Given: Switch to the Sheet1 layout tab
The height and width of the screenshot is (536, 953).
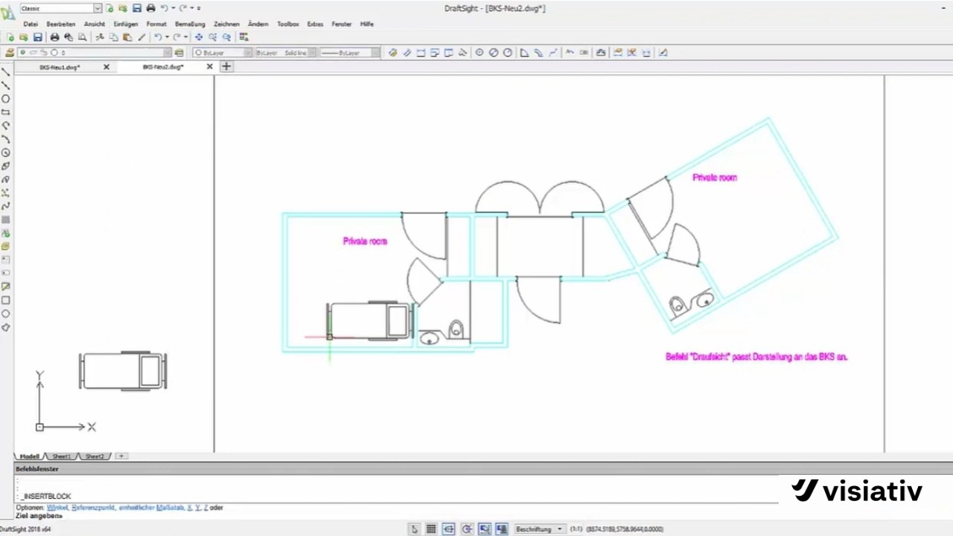Looking at the screenshot, I should click(x=62, y=456).
